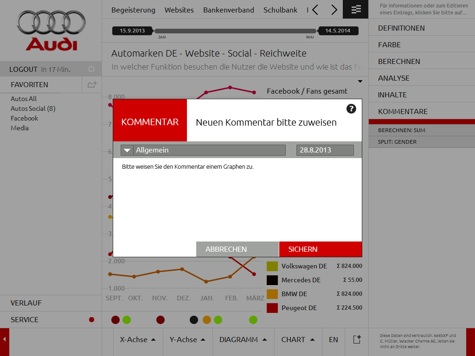Open the FARBE panel
475x356 pixels.
pyautogui.click(x=422, y=45)
